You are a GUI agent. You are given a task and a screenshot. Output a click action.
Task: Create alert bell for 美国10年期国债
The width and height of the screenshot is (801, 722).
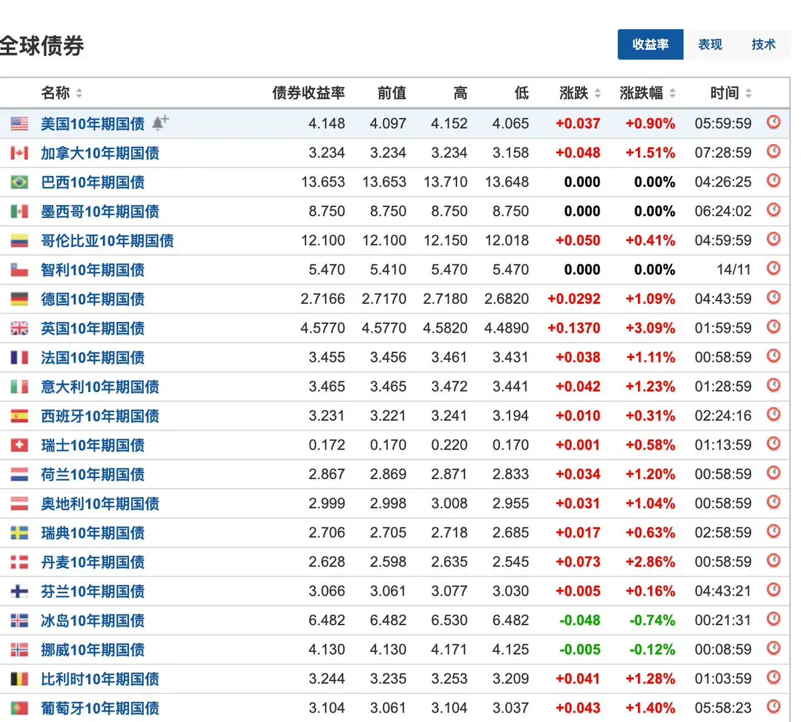(x=160, y=122)
